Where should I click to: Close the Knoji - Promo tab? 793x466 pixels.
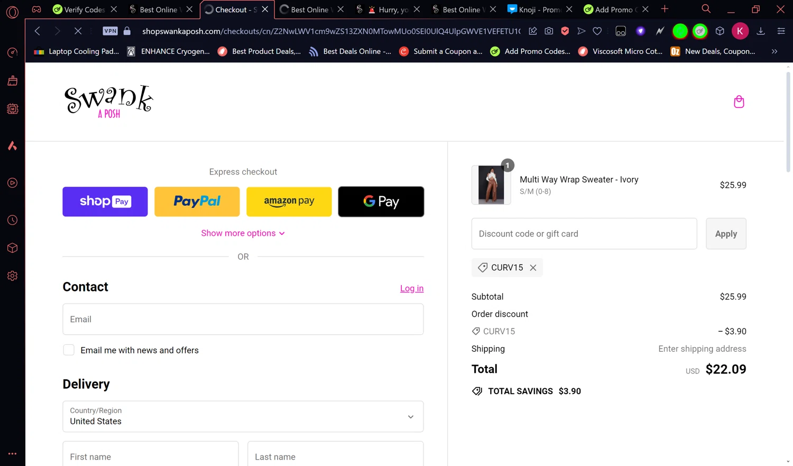(x=569, y=10)
